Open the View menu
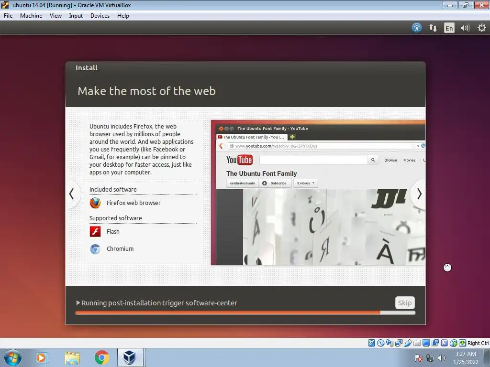490x367 pixels. [56, 16]
